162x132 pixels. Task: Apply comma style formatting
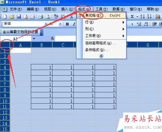pyautogui.click(x=132, y=24)
